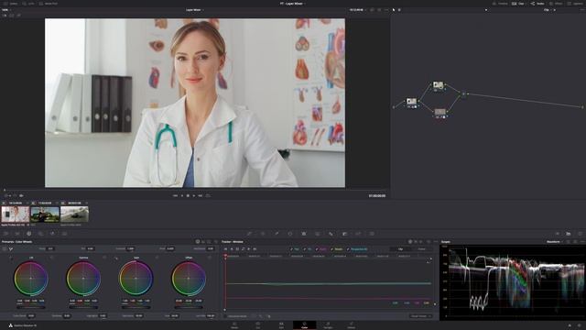Jump to the first frame in viewer
Screen dimensions: 586x330
[x=175, y=195]
